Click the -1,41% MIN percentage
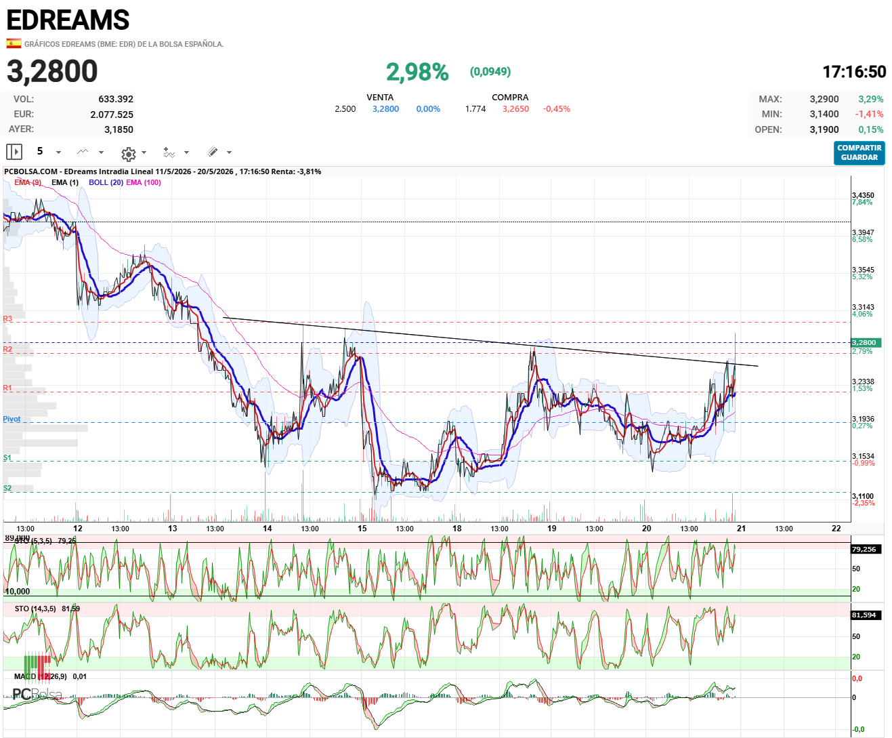The image size is (892, 738). 869,115
